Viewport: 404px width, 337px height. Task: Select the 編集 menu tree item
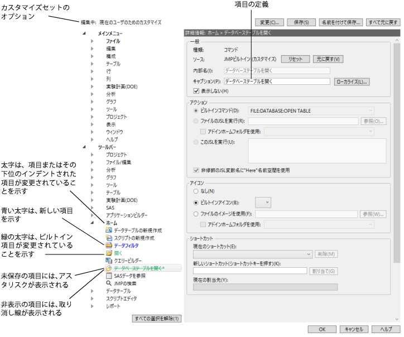point(111,49)
